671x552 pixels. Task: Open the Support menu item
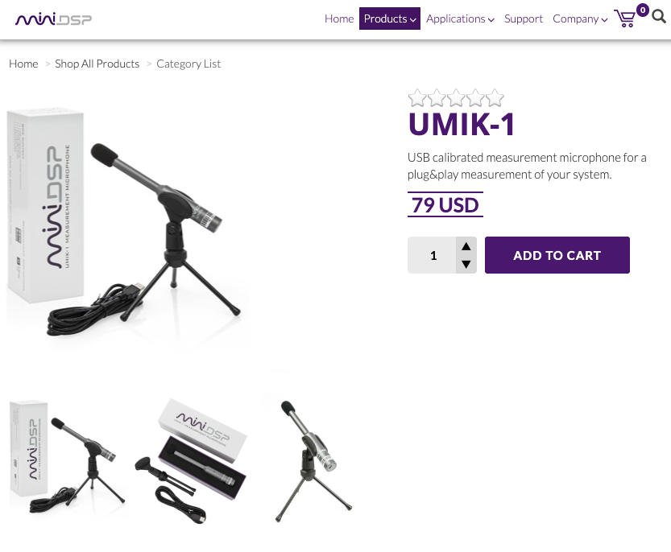[524, 19]
